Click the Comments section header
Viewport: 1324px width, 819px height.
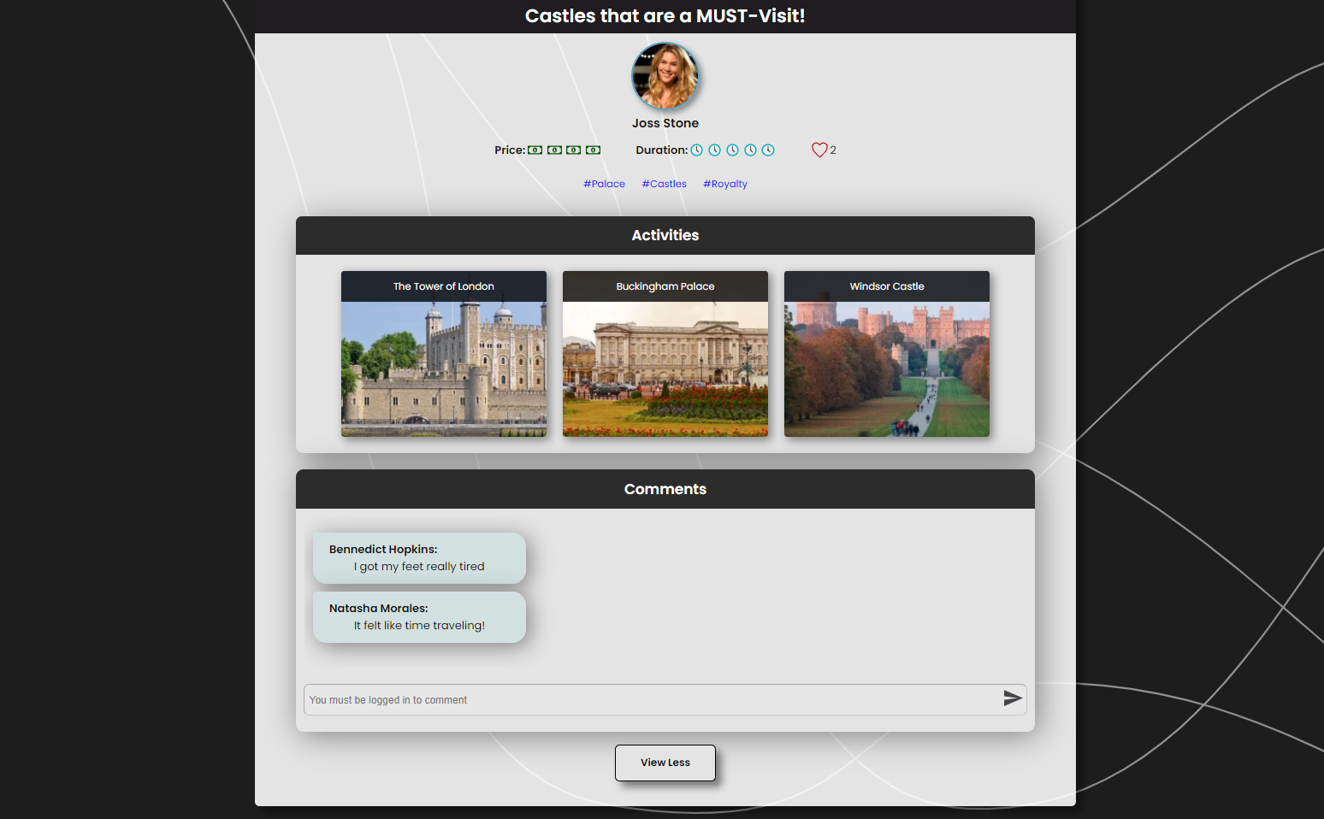pos(665,489)
